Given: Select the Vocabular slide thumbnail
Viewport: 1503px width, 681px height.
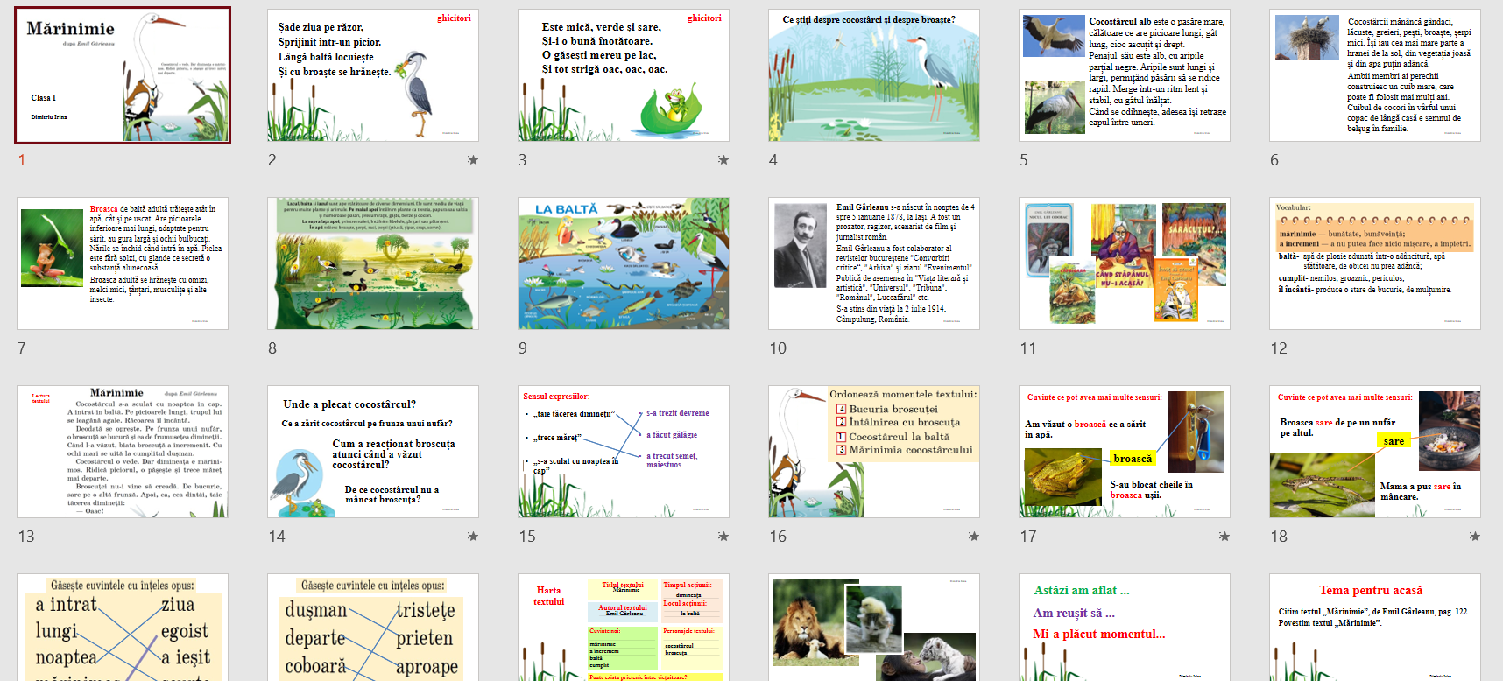Looking at the screenshot, I should (x=1375, y=263).
